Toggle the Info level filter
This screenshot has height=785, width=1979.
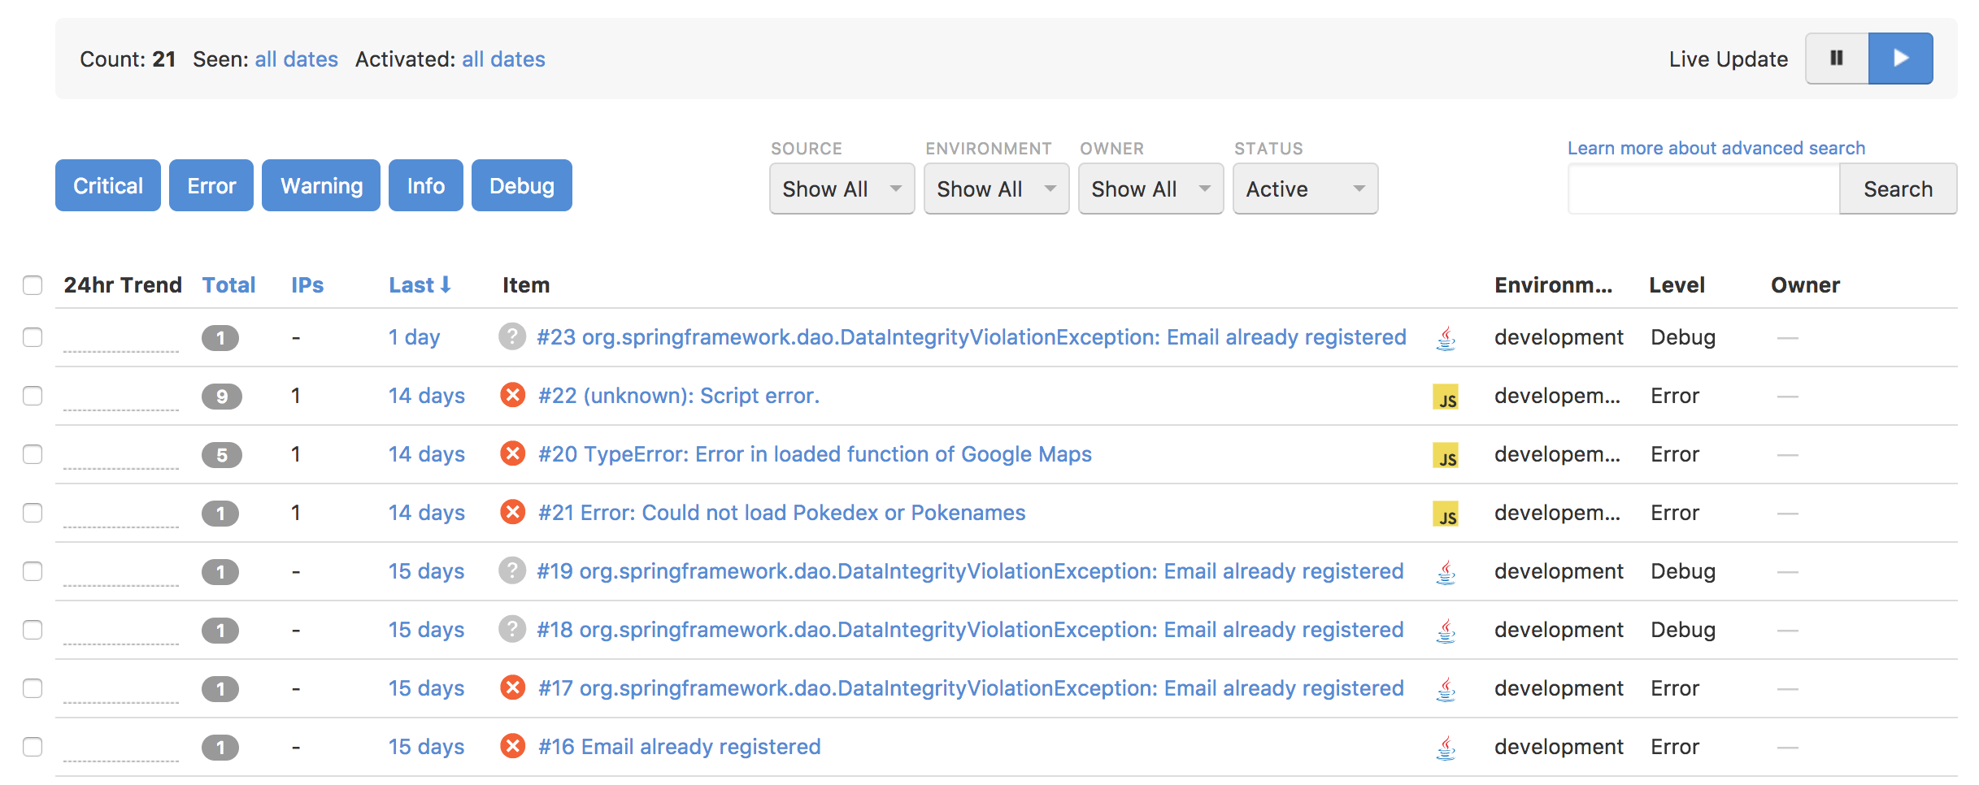(426, 185)
